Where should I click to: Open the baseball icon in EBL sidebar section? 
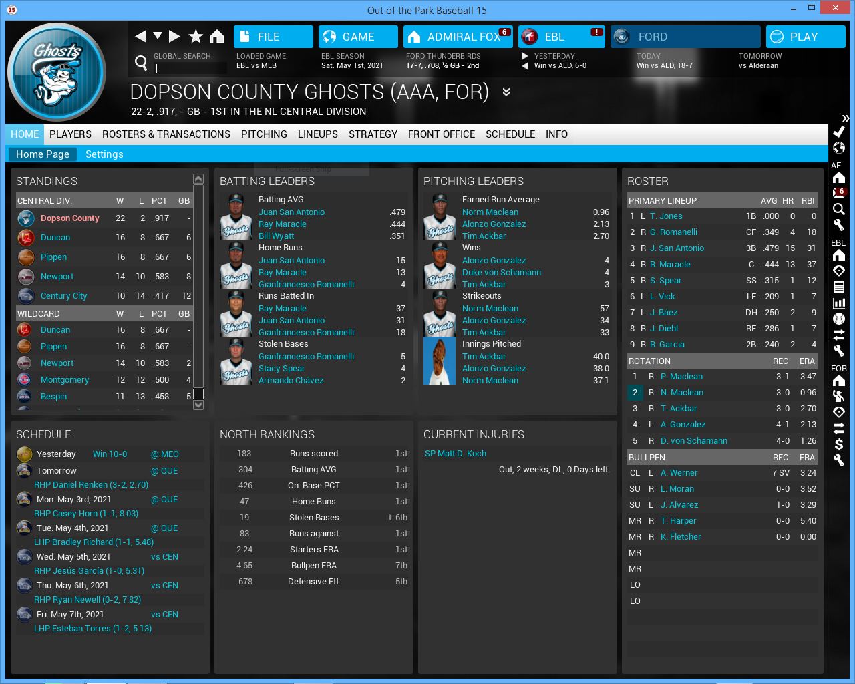coord(839,319)
